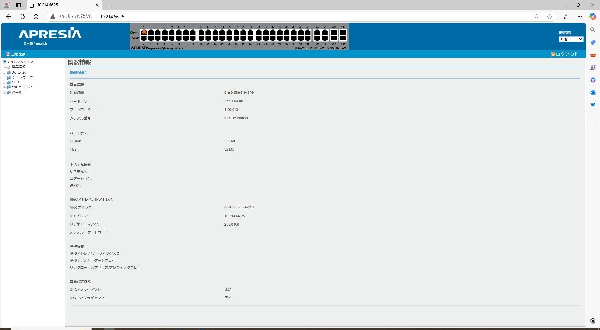Click the 52F SFP port icon
This screenshot has height=330, width=600.
pos(343,38)
